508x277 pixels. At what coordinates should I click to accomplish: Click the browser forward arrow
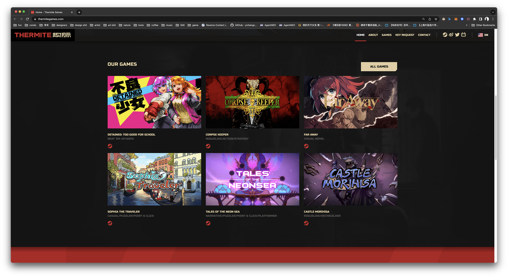[x=21, y=19]
